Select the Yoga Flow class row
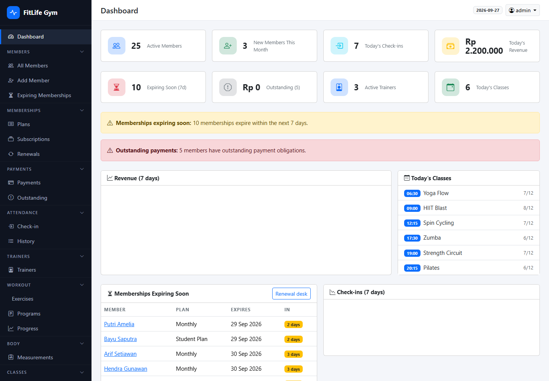The width and height of the screenshot is (549, 381). [469, 193]
